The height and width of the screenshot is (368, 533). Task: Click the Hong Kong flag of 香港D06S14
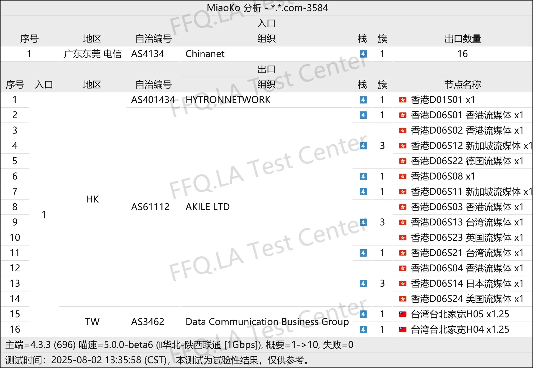402,284
